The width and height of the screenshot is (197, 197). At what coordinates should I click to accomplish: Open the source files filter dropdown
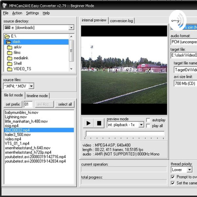point(32,86)
